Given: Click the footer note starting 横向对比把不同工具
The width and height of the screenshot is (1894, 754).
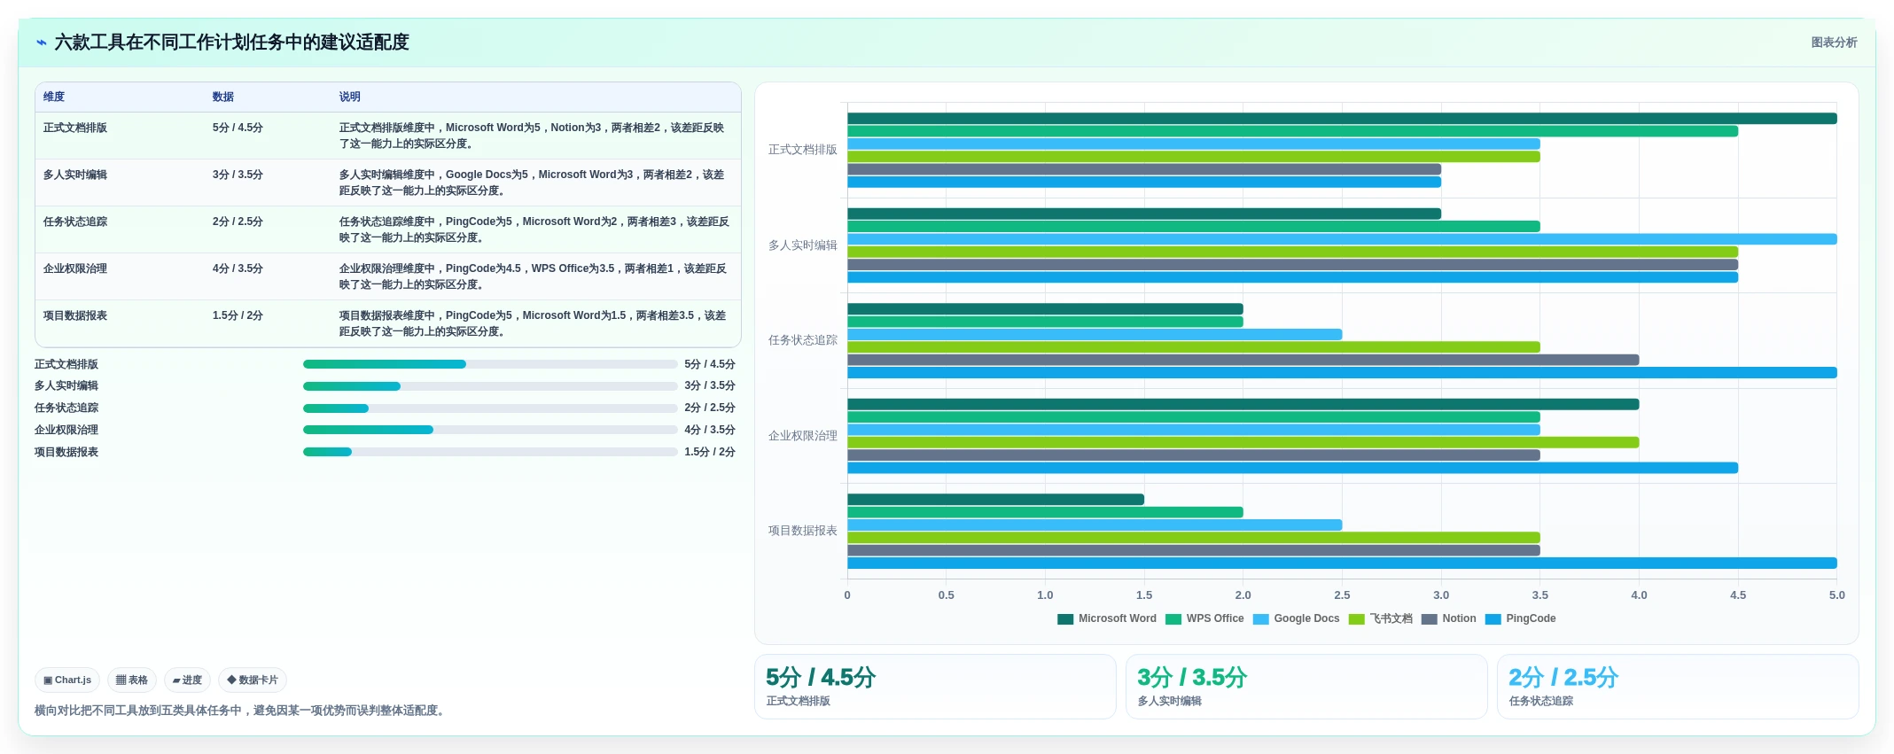Looking at the screenshot, I should (239, 711).
